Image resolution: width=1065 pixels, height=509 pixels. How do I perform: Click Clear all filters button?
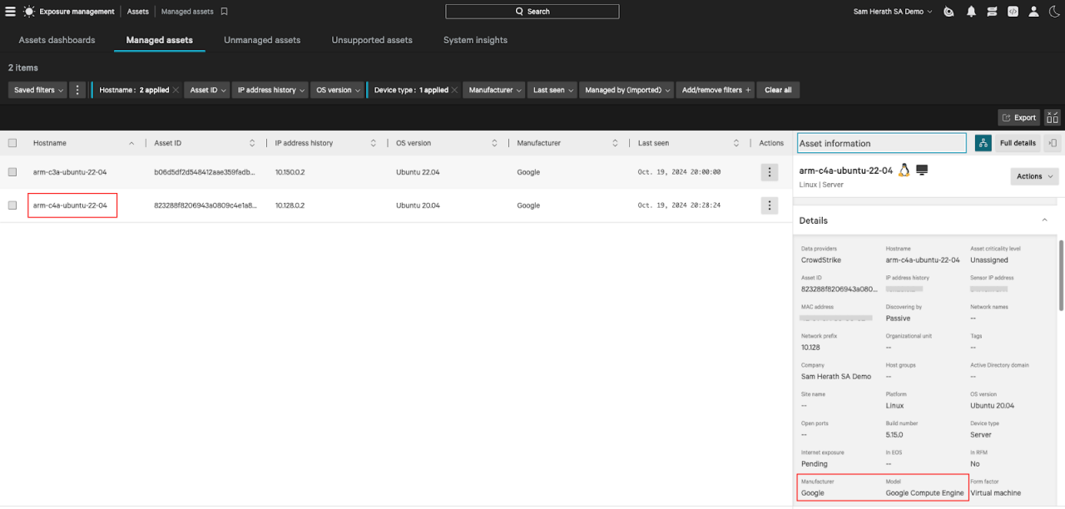[x=778, y=90]
